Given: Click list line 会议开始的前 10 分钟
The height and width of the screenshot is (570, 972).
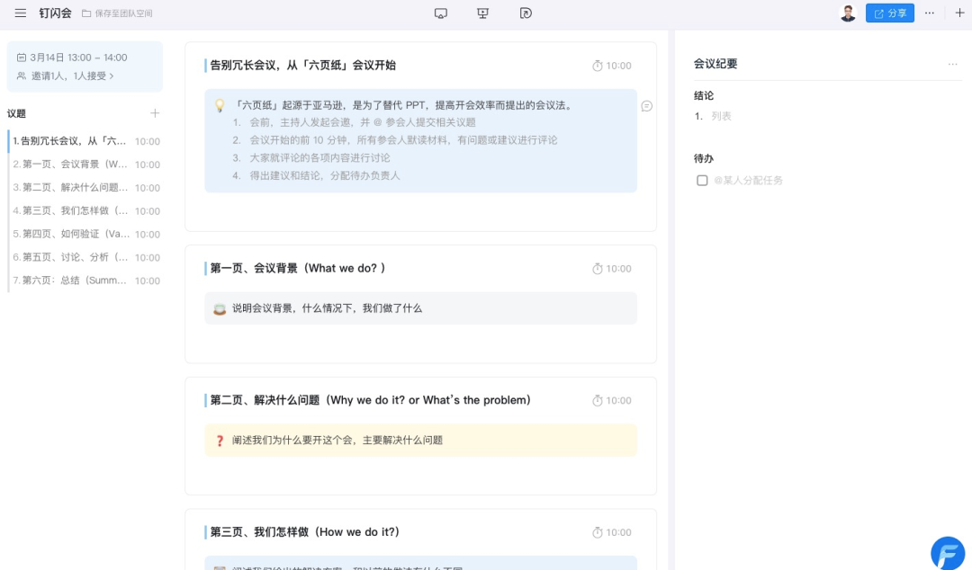Looking at the screenshot, I should click(403, 140).
